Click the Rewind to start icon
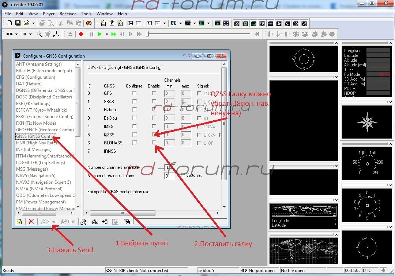Image resolution: width=395 pixels, height=276 pixels. coord(139,34)
